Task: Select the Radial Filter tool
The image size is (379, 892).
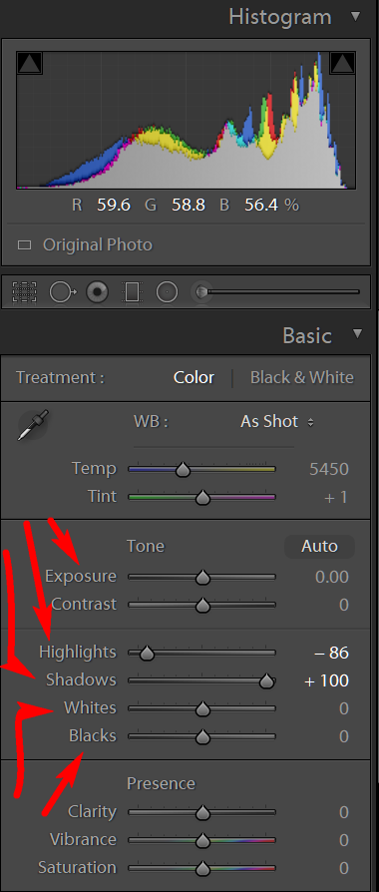Action: [167, 292]
